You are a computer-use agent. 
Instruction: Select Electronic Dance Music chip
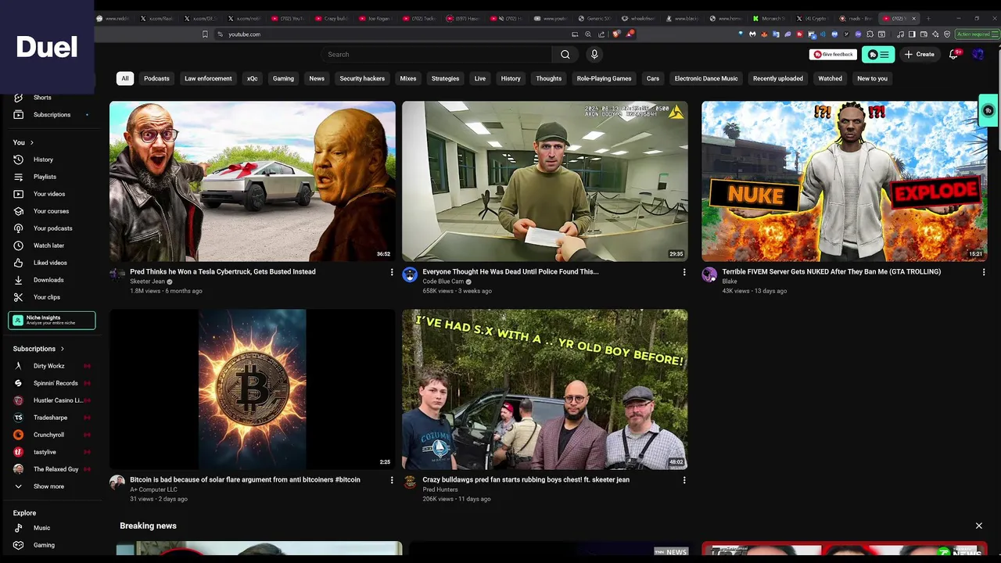pyautogui.click(x=706, y=79)
